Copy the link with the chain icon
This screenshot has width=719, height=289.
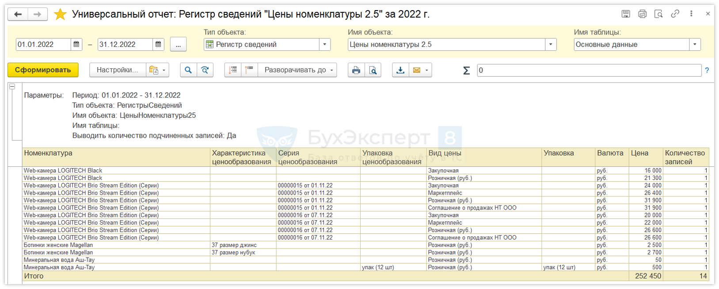click(x=675, y=14)
